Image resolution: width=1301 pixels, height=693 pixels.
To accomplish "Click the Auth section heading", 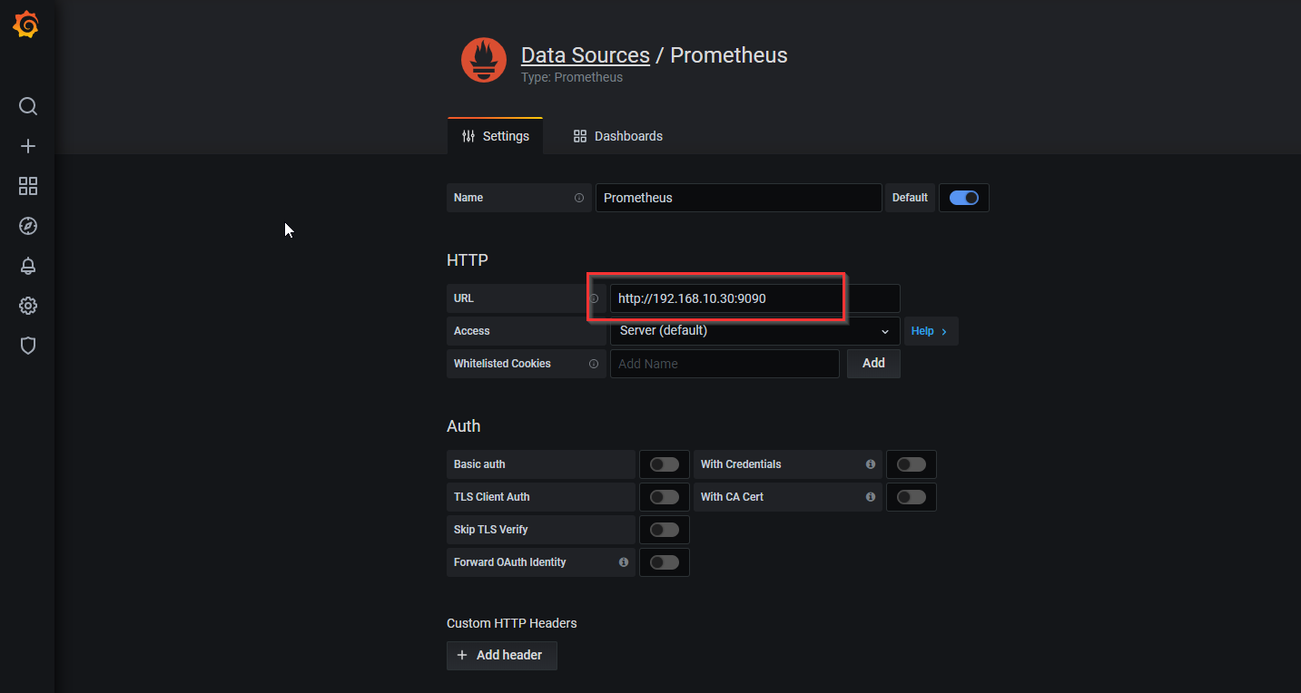I will click(x=464, y=426).
